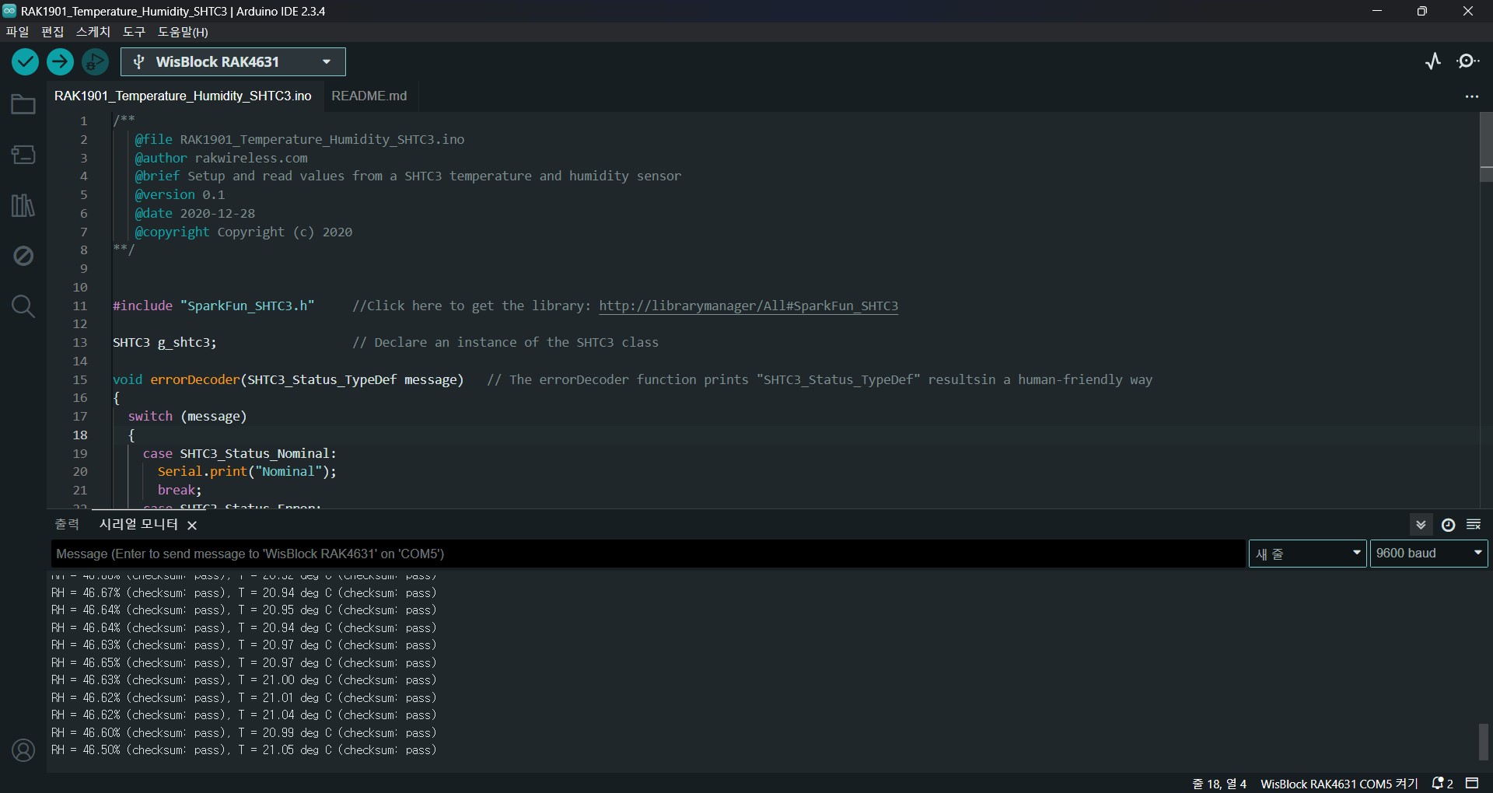Click the serial output line with RH = 46.50%
Screen dimensions: 1493x793
coord(244,750)
